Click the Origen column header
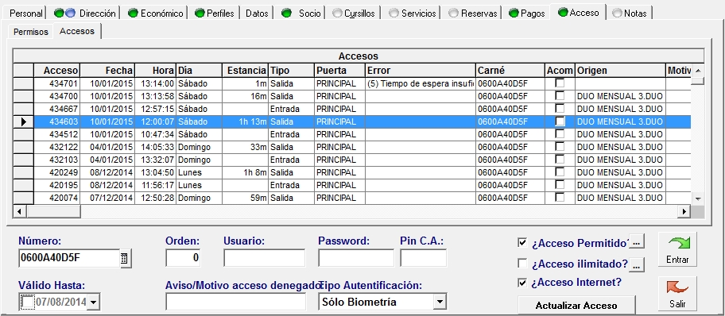The width and height of the screenshot is (725, 316). coord(621,71)
